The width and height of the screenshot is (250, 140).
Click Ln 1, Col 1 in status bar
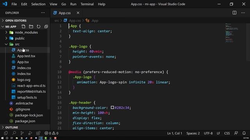point(175,133)
